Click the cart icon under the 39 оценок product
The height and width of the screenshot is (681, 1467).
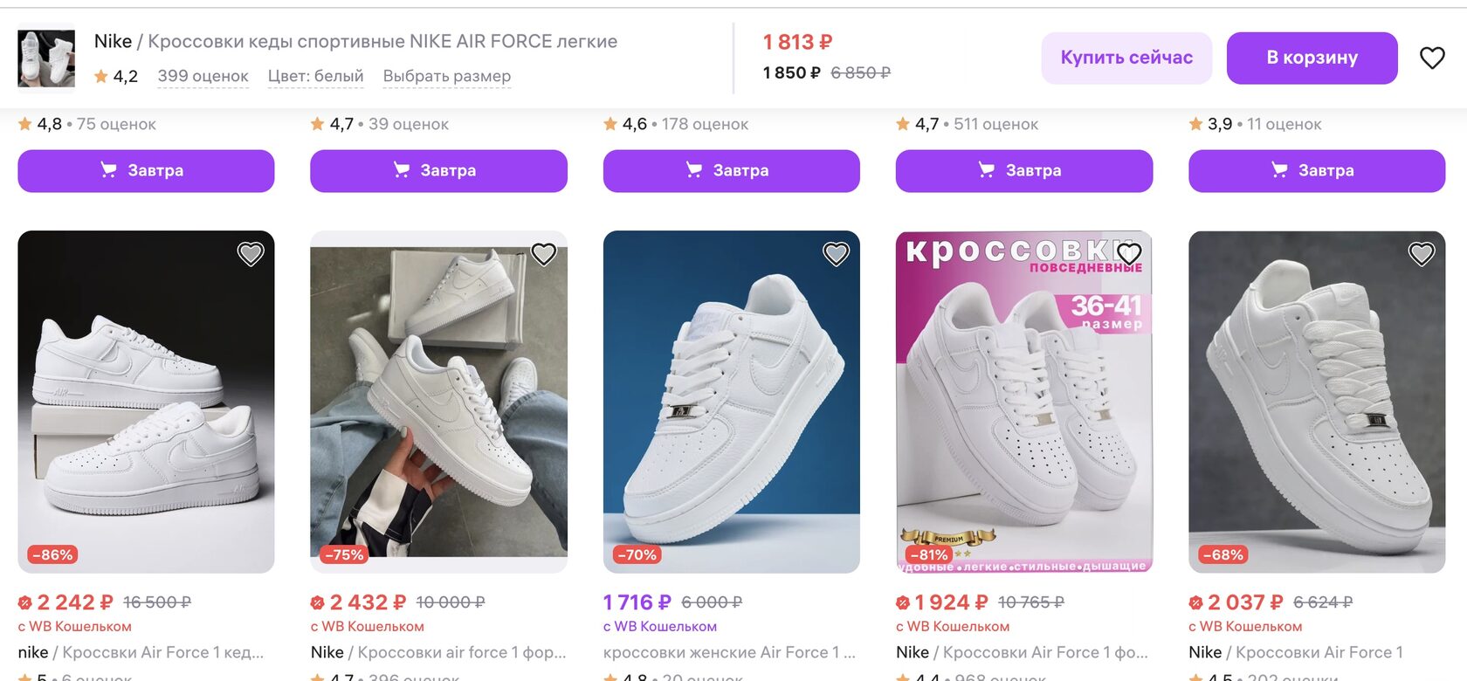click(x=402, y=170)
